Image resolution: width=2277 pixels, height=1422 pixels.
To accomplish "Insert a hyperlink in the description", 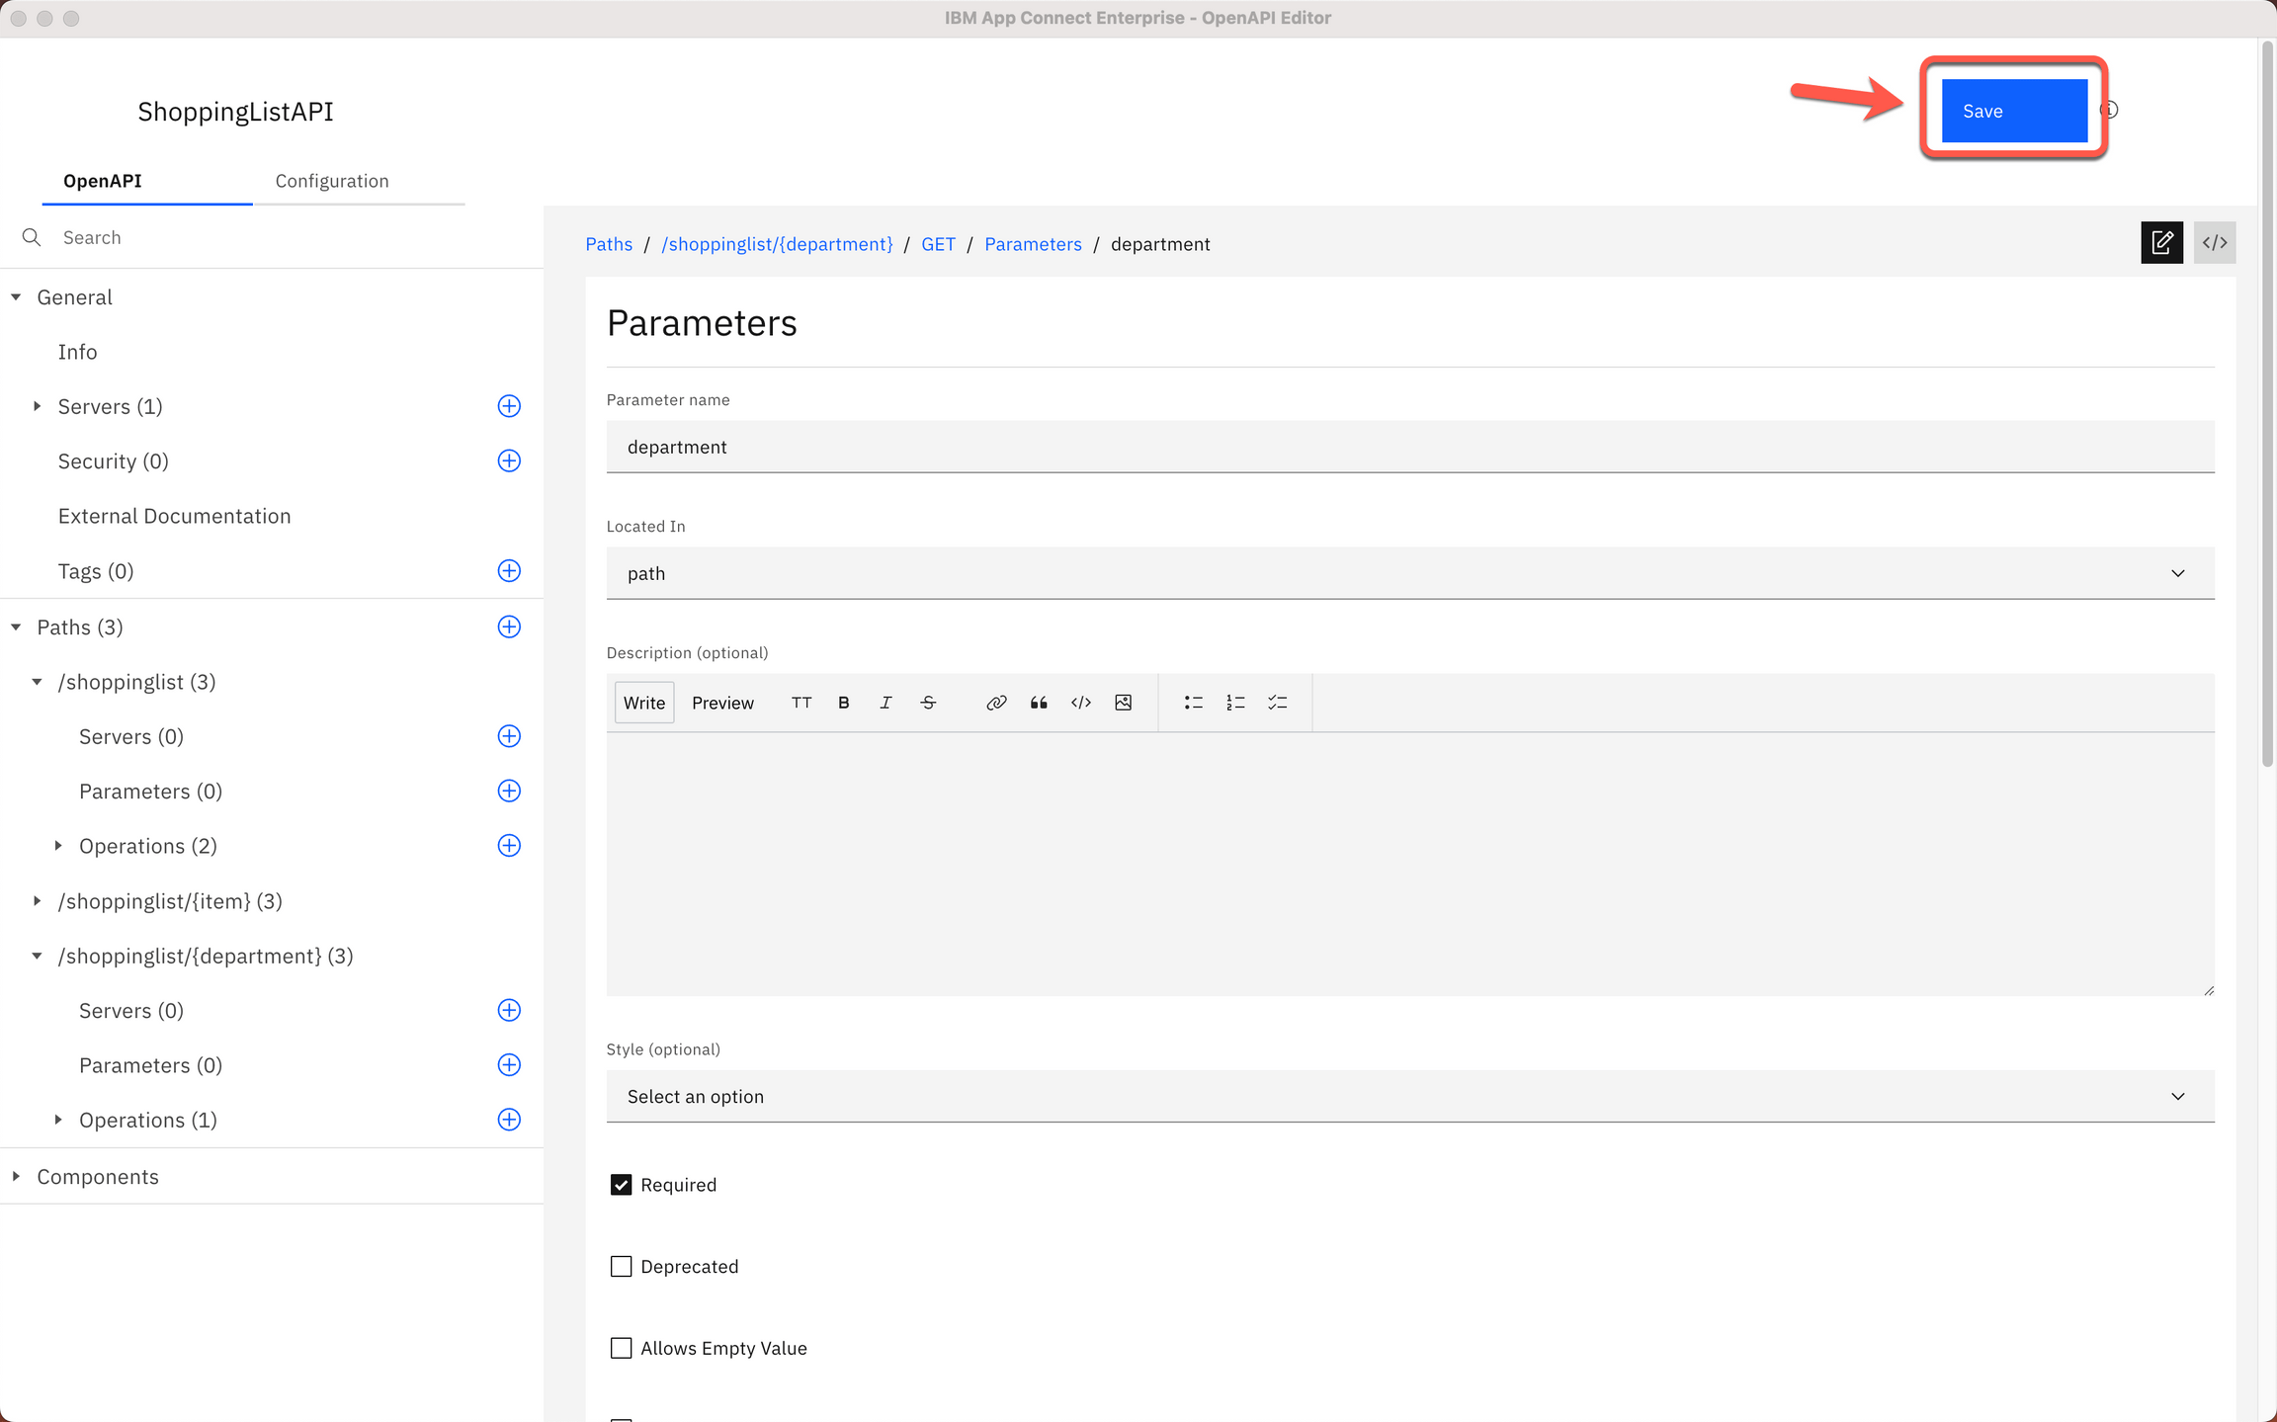I will pyautogui.click(x=996, y=702).
